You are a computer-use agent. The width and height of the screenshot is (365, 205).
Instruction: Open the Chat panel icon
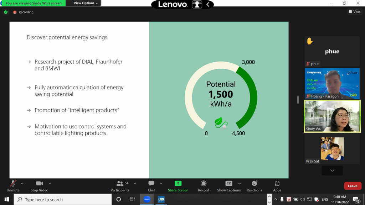(x=151, y=184)
